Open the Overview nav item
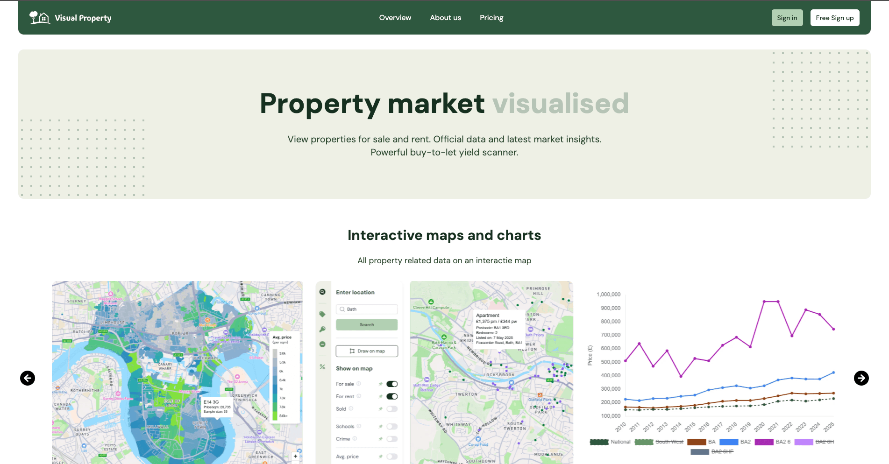The width and height of the screenshot is (889, 464). tap(395, 18)
